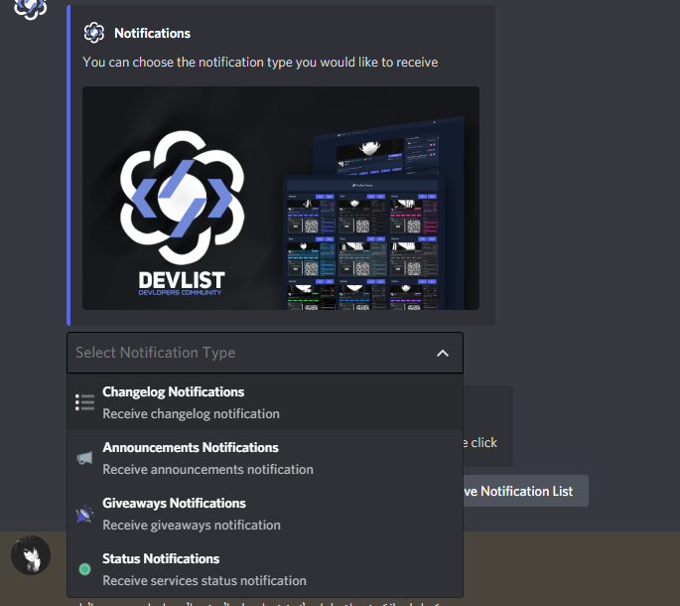Viewport: 680px width, 606px height.
Task: Click 'Receive giveaways notification' description
Action: [192, 525]
